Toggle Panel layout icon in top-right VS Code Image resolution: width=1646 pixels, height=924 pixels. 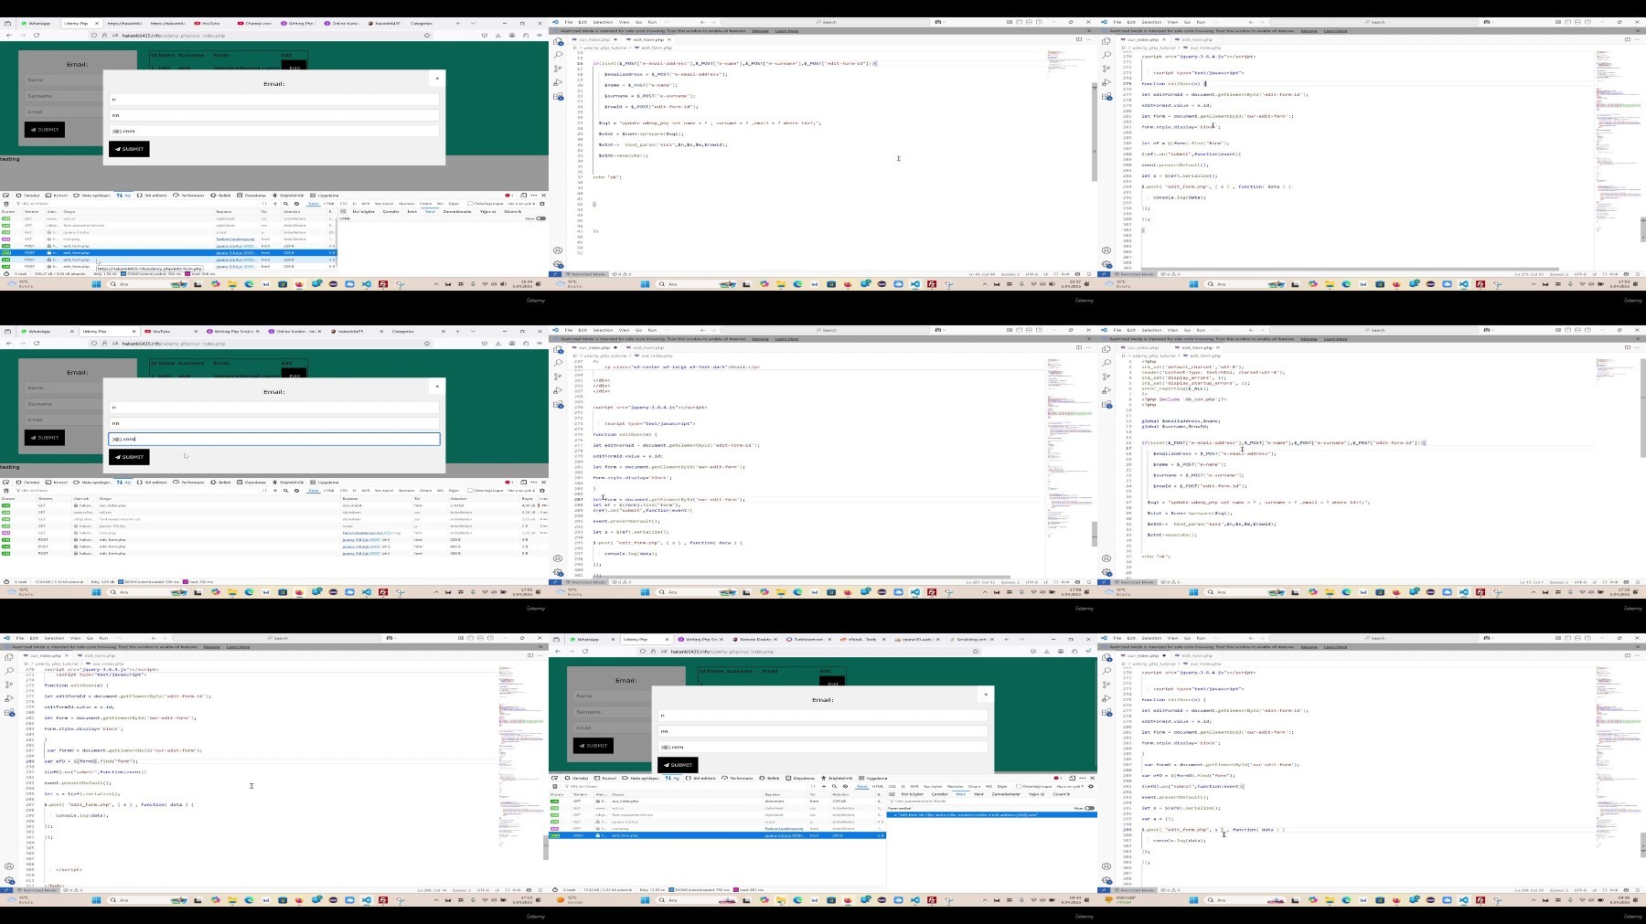tap(1577, 22)
